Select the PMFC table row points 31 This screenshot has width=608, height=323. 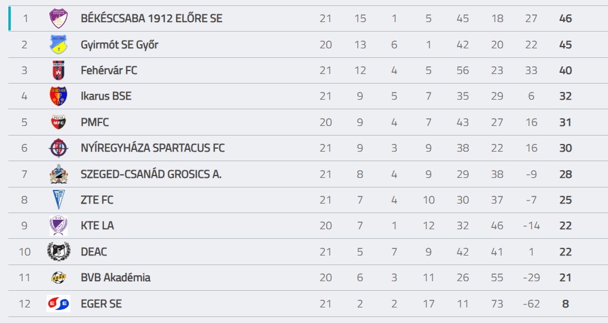click(566, 122)
